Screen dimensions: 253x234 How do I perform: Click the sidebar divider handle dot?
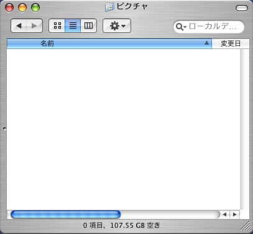[4, 129]
